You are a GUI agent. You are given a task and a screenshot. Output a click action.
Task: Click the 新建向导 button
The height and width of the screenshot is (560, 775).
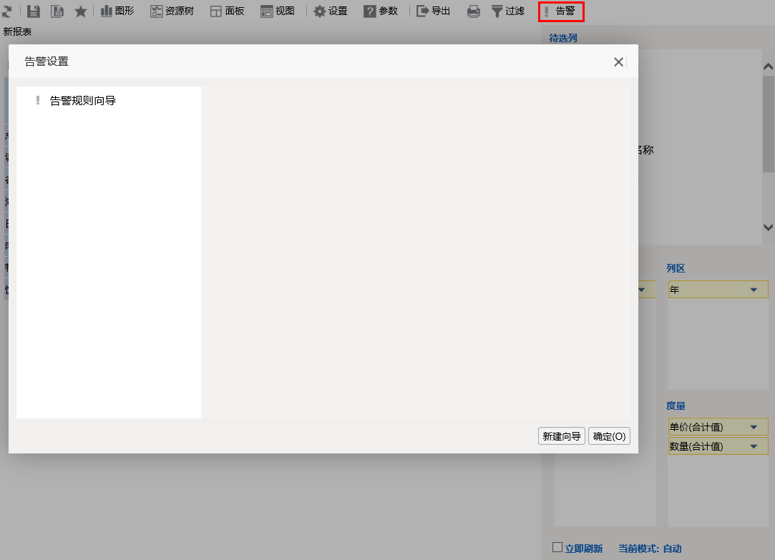click(x=562, y=436)
